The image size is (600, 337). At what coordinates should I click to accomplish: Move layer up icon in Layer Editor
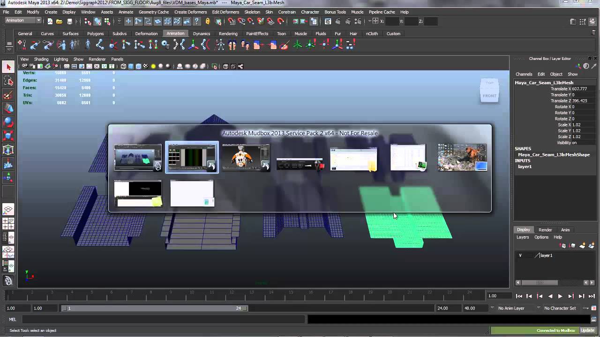563,245
